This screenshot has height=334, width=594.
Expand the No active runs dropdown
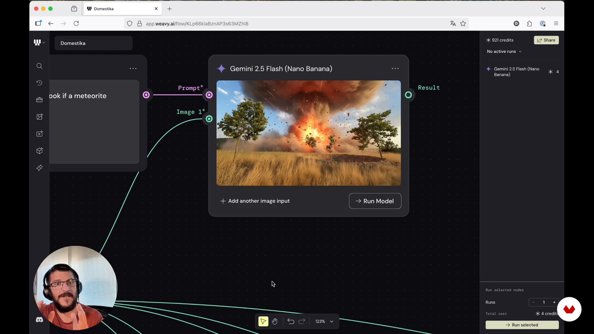pos(504,51)
